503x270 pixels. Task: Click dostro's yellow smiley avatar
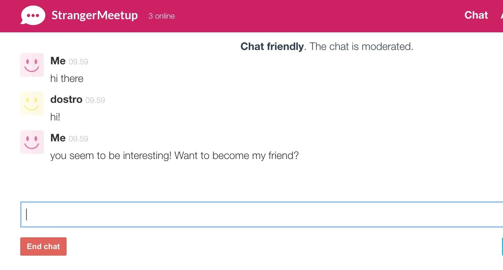(32, 103)
